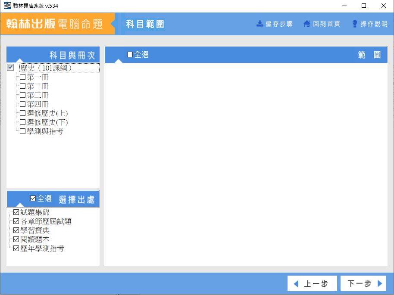Viewport: 394px width, 295px height.
Task: Click the 儲存步驟 download icon
Action: [x=260, y=24]
